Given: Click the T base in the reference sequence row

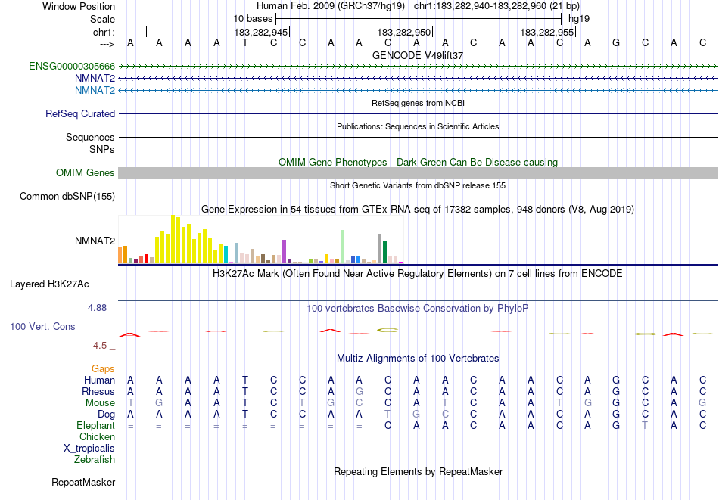Looking at the screenshot, I should pyautogui.click(x=245, y=43).
